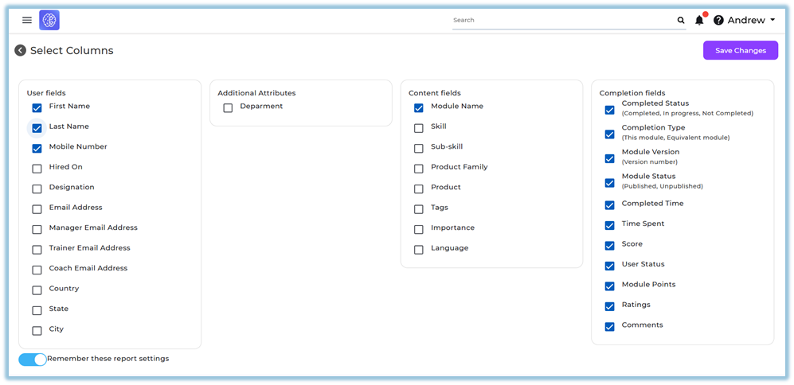Open the hamburger navigation menu
Viewport: 794px width, 385px height.
point(27,20)
